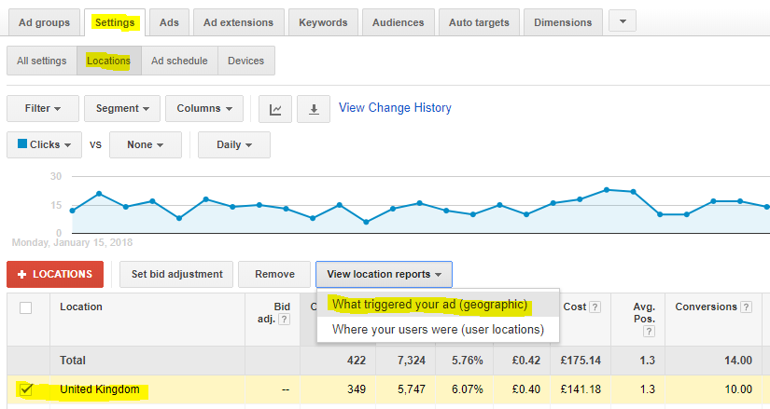
Task: Uncheck the United Kingdom row checkbox
Action: click(25, 389)
